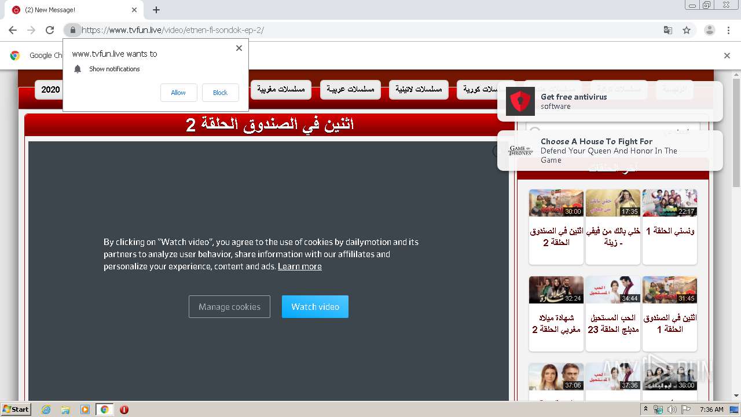Block notifications from tvfun.live
The image size is (741, 417).
click(220, 93)
